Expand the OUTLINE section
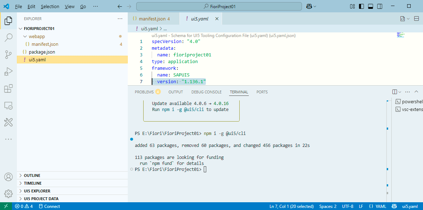Screen dimensions: 423x210 click(72, 175)
